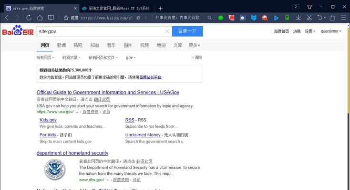The width and height of the screenshot is (350, 190).
Task: Open the USAGov Official Guide result
Action: click(x=108, y=92)
